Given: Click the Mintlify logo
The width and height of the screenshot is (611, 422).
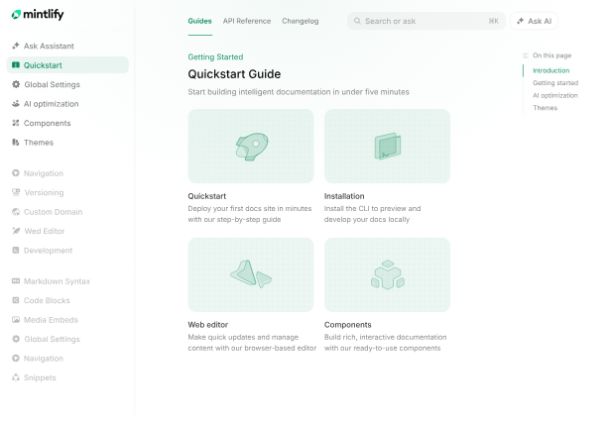Looking at the screenshot, I should tap(38, 15).
